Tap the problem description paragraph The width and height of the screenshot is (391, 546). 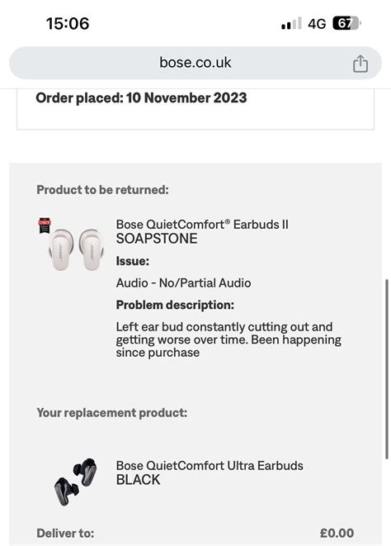[x=228, y=339]
